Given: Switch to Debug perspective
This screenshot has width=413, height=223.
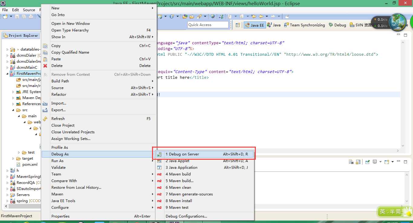Looking at the screenshot, I should click(337, 25).
